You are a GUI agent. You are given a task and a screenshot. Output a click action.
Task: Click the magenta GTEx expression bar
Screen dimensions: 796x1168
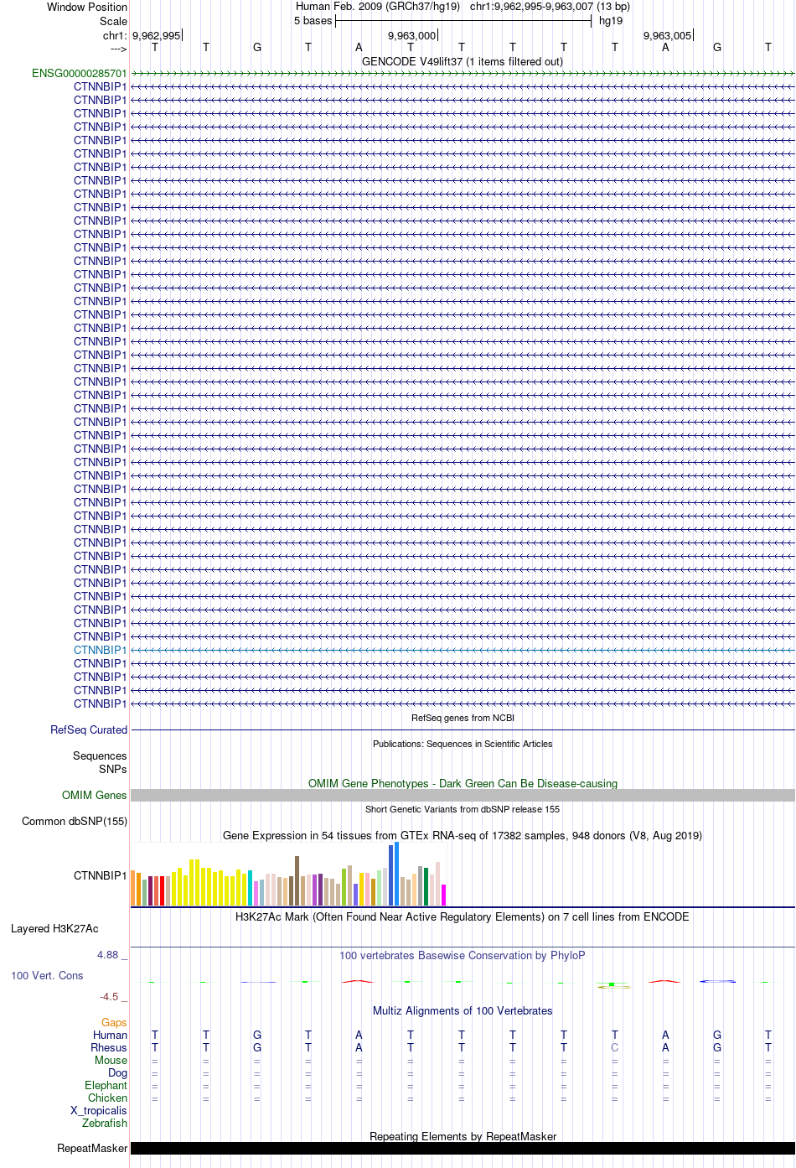click(x=444, y=895)
